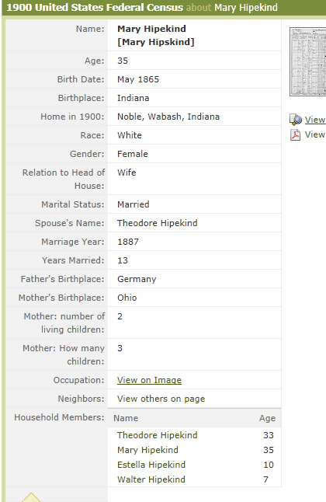The height and width of the screenshot is (502, 326).
Task: Open Walter Hipekind household member record
Action: pos(151,479)
